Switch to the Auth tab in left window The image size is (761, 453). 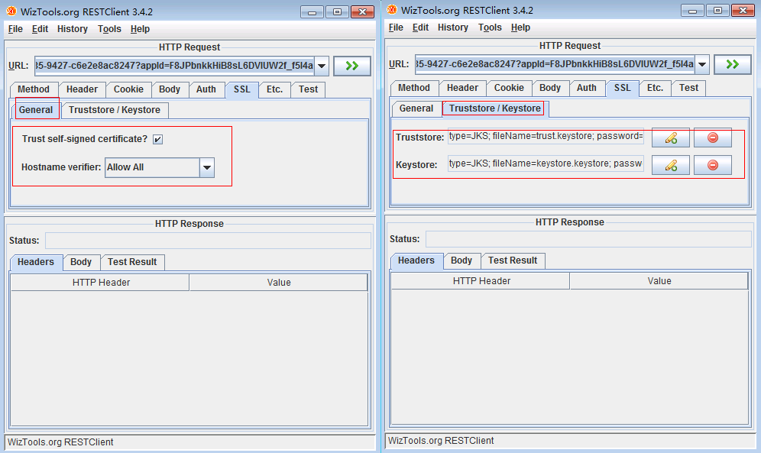click(206, 89)
